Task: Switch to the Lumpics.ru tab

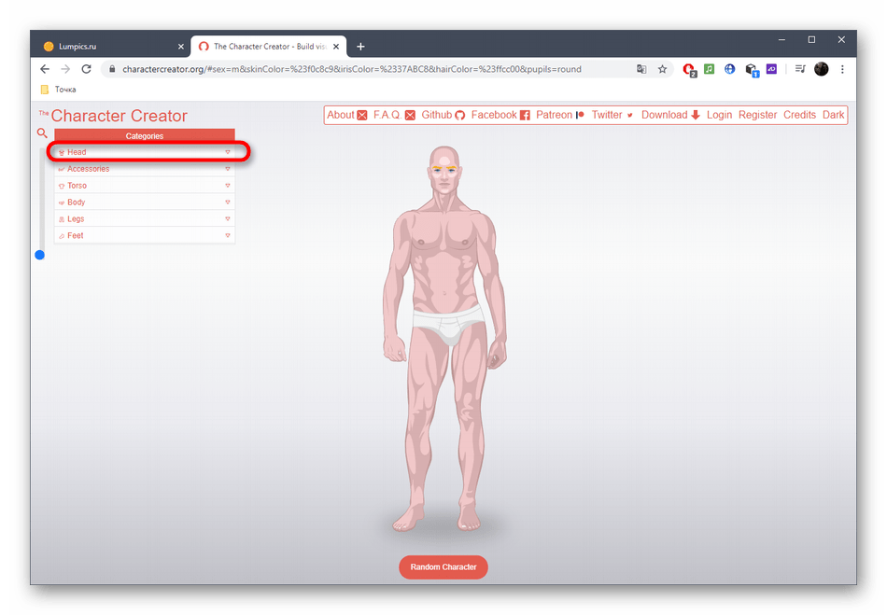Action: (103, 46)
